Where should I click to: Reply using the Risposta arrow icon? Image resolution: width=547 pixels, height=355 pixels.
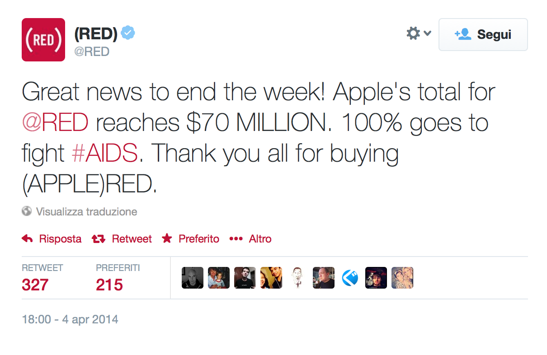point(28,238)
